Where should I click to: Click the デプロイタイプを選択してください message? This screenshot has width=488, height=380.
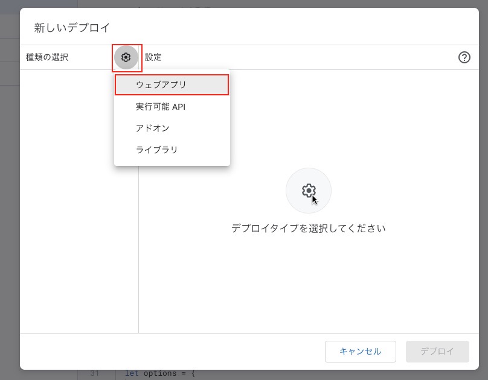point(309,229)
